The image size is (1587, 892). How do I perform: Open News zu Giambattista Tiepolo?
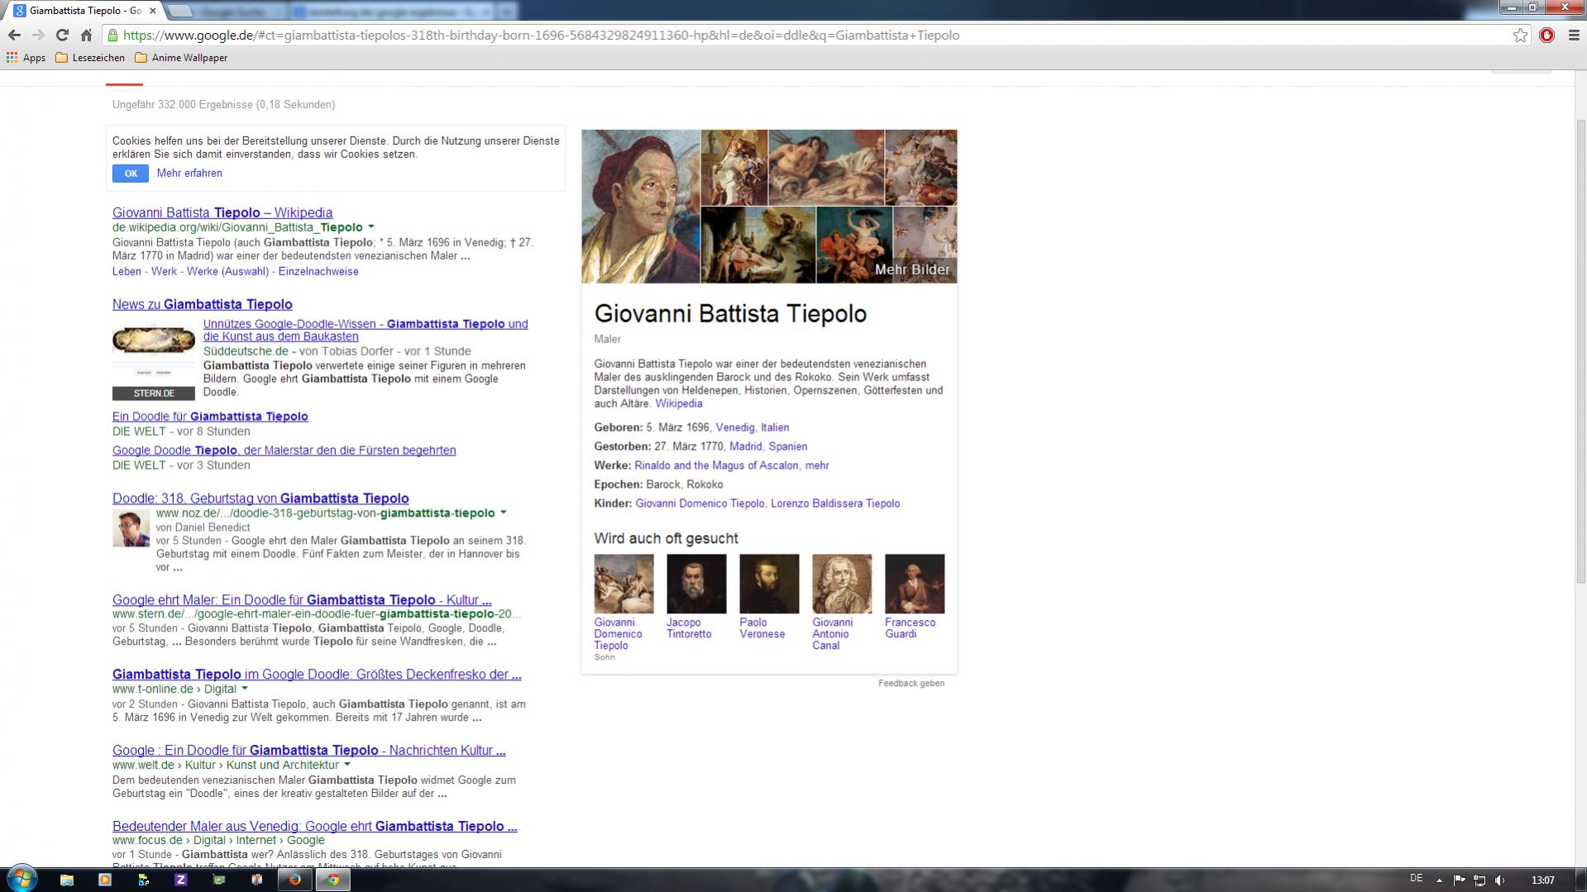pyautogui.click(x=203, y=304)
